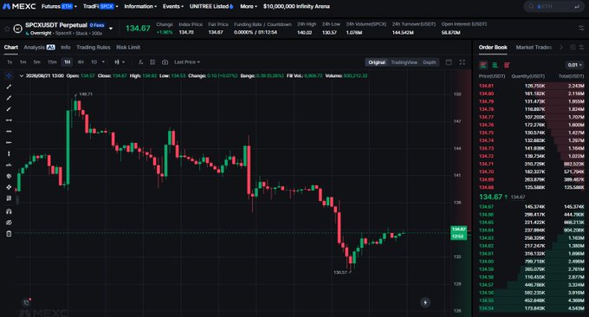589x317 pixels.
Task: Select the Order Book tab
Action: point(493,48)
